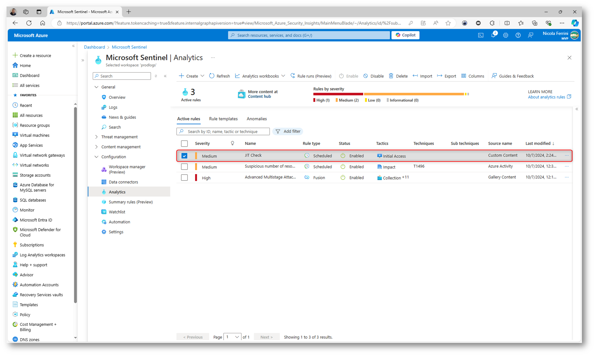Open Columns chooser
Screen dimensions: 595x356
pyautogui.click(x=472, y=76)
